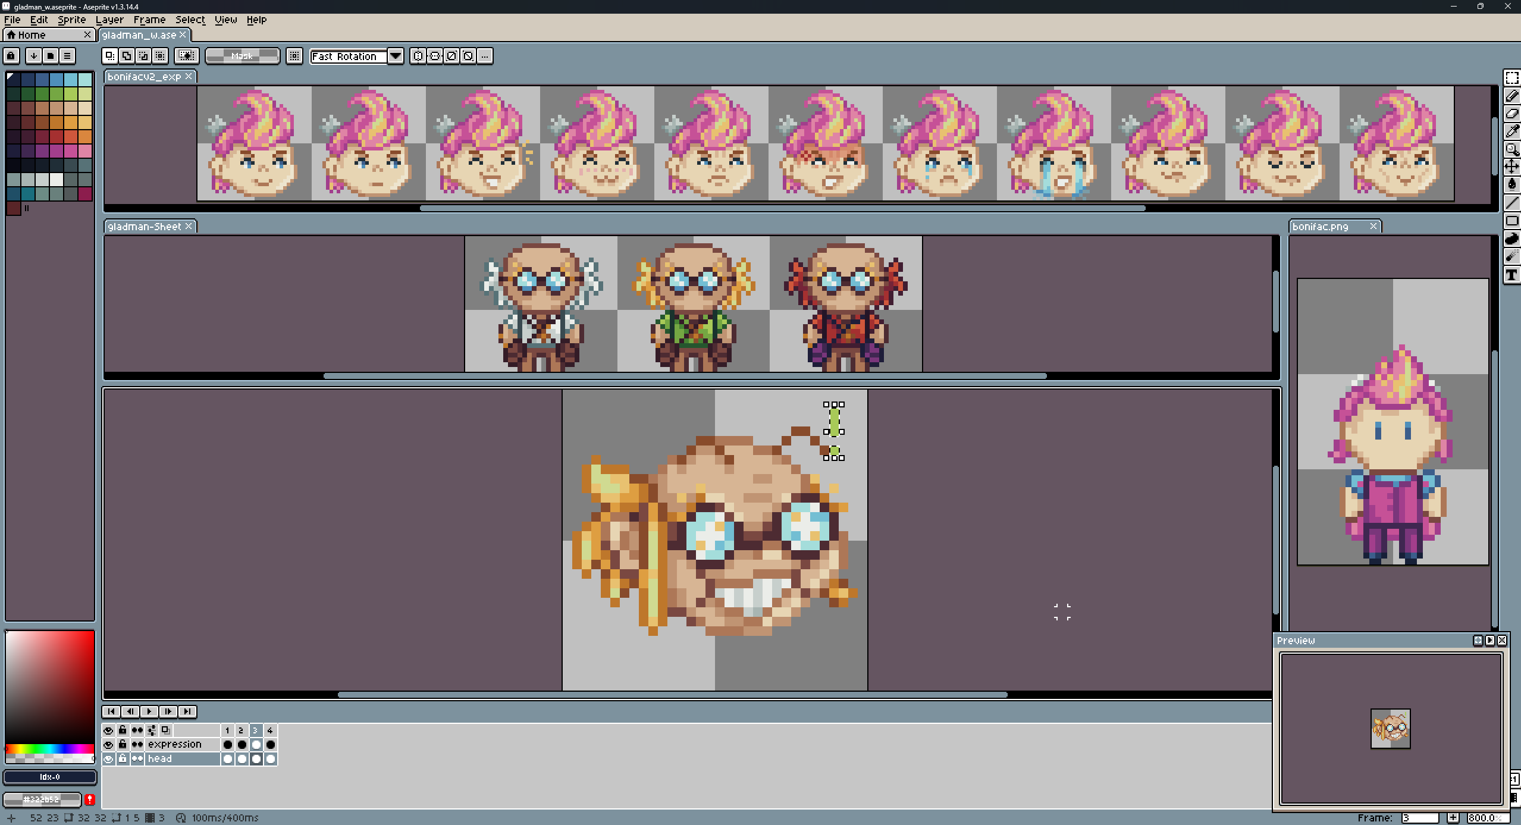
Task: Select the Zoom tool
Action: point(1511,149)
